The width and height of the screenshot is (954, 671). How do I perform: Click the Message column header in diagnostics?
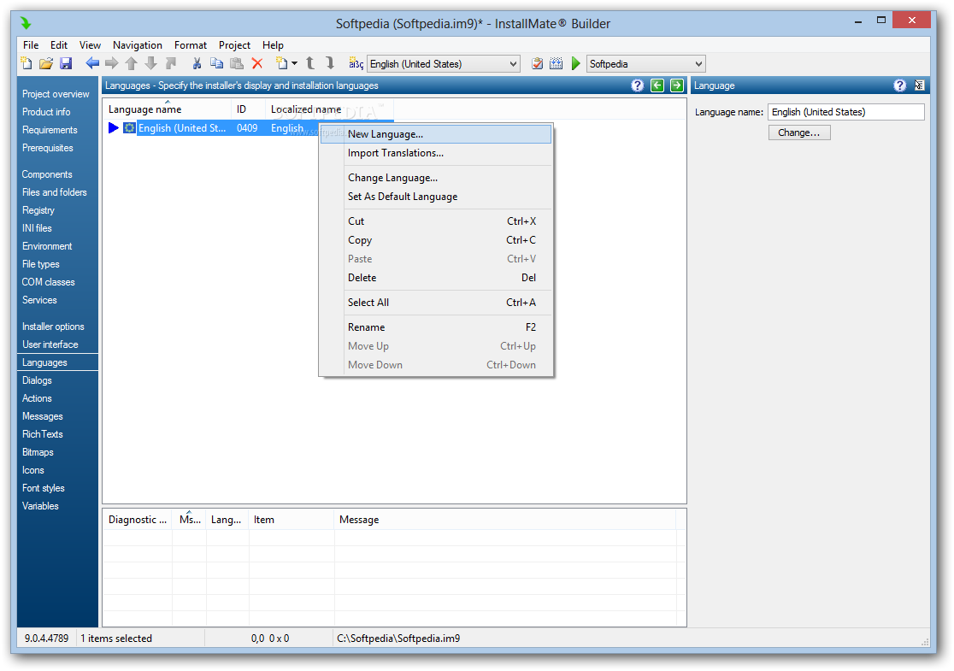coord(505,520)
